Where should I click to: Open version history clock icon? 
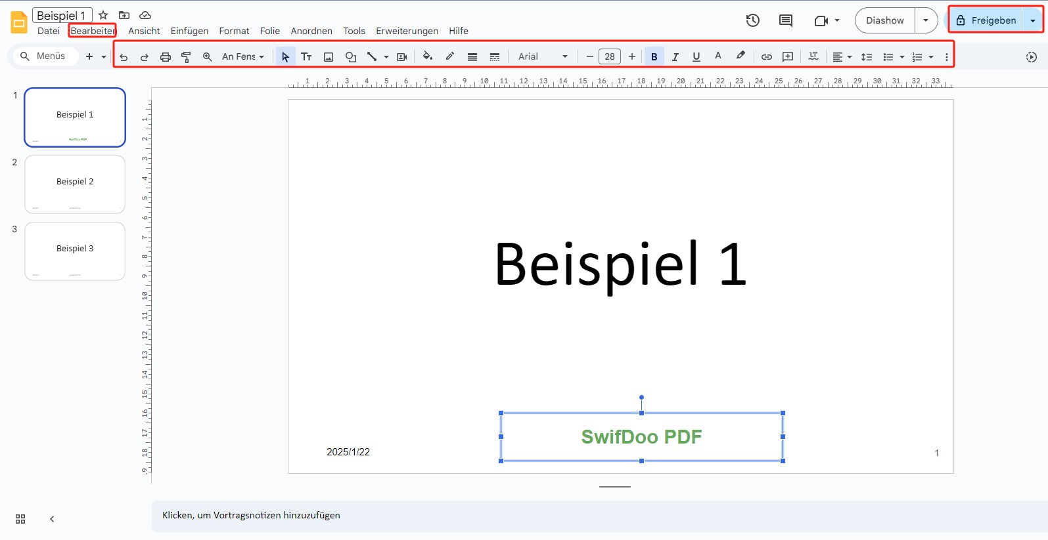[753, 20]
